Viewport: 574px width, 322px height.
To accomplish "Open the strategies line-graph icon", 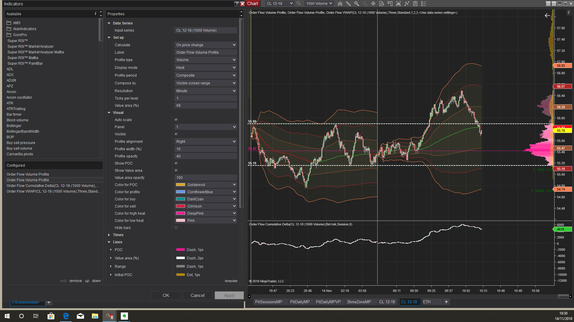I will (x=407, y=4).
